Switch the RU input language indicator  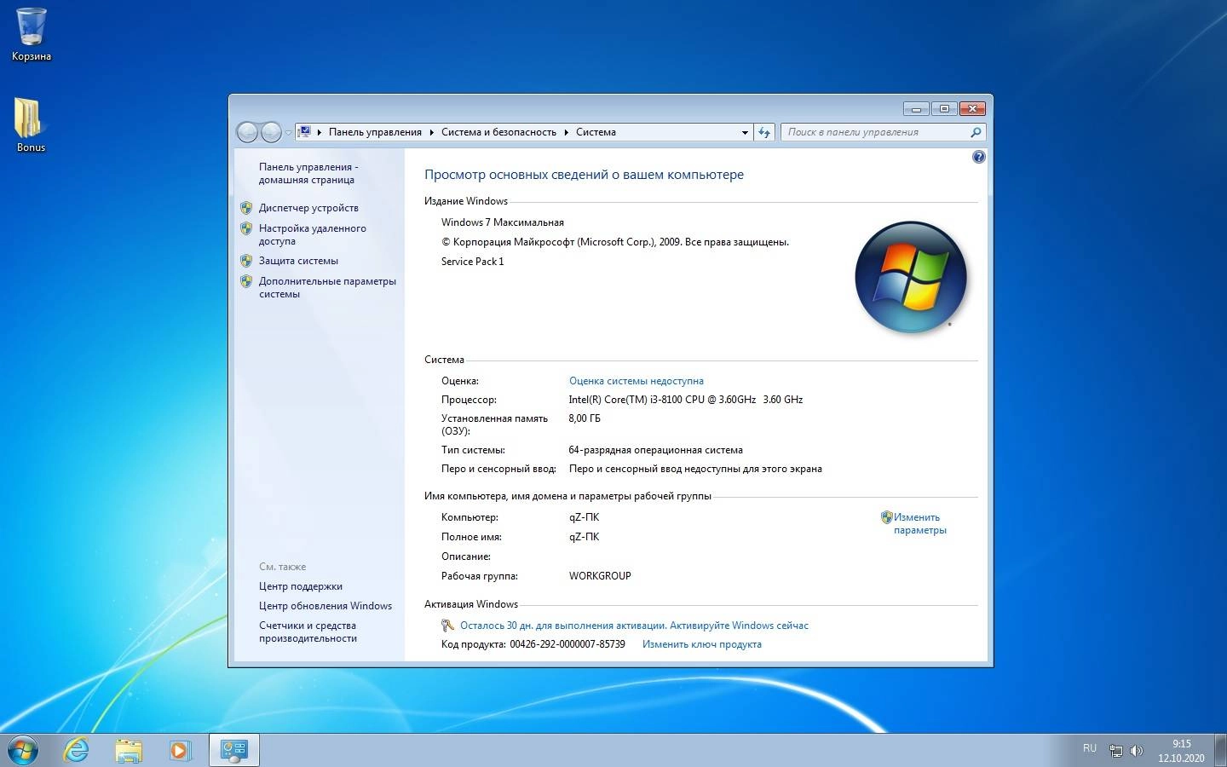click(1090, 748)
